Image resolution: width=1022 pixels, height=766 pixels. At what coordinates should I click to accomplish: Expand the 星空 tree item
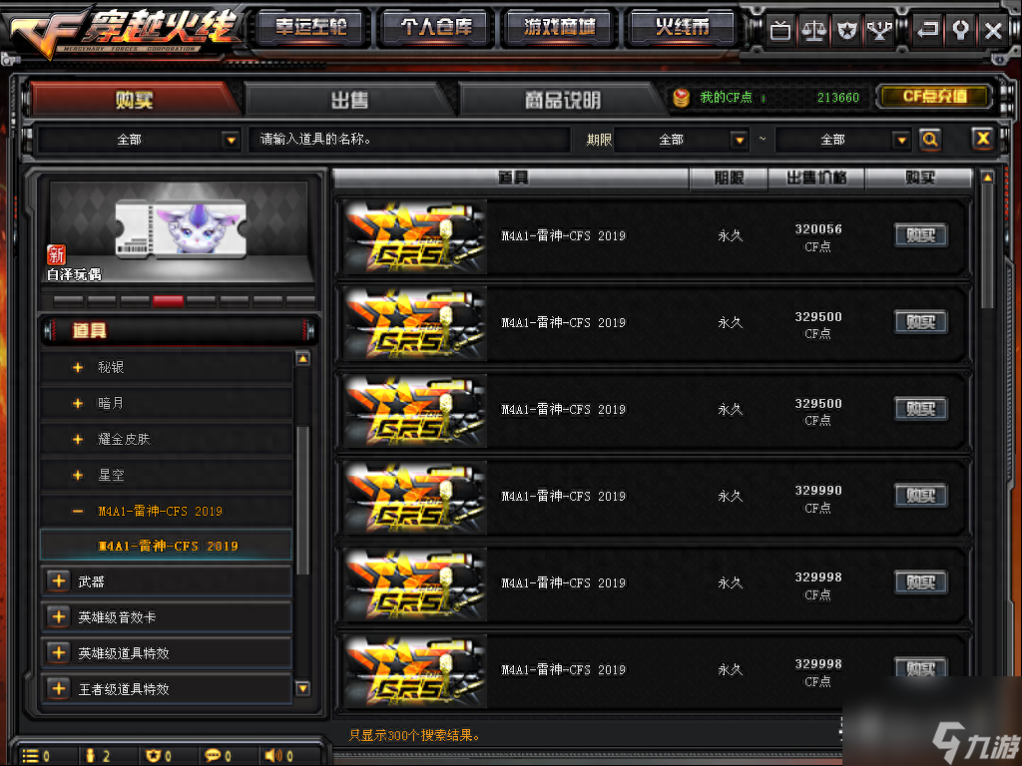[x=78, y=475]
